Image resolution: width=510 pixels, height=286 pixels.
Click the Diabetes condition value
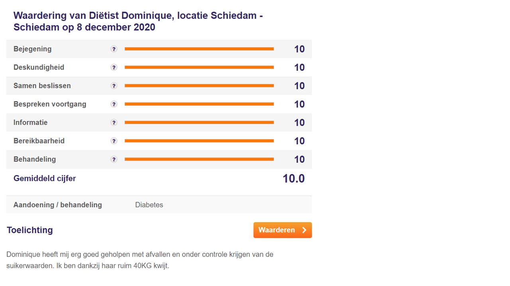[x=149, y=205]
